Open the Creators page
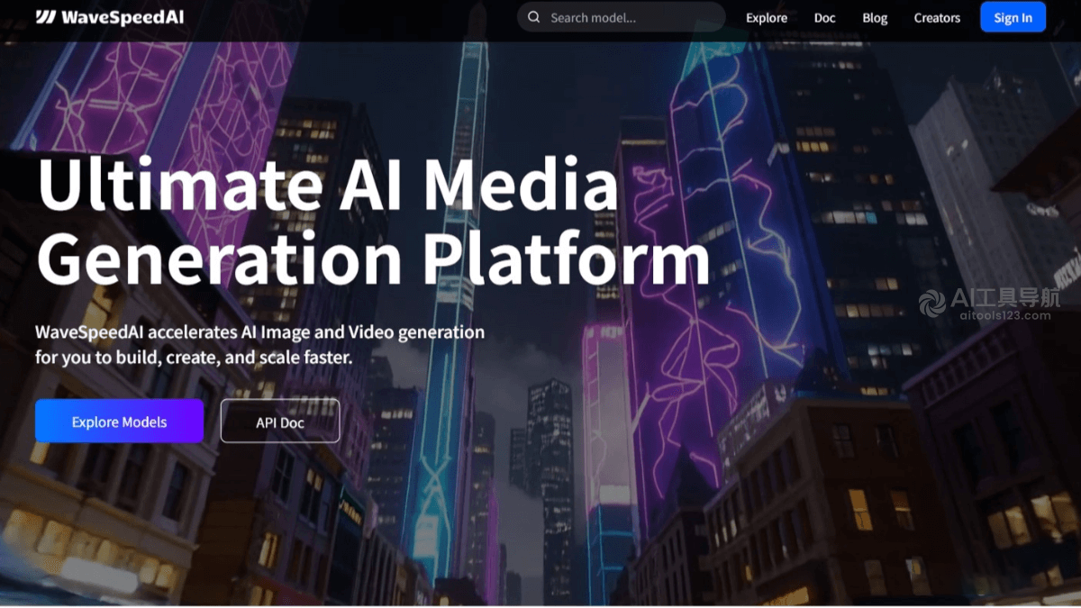 click(x=937, y=18)
